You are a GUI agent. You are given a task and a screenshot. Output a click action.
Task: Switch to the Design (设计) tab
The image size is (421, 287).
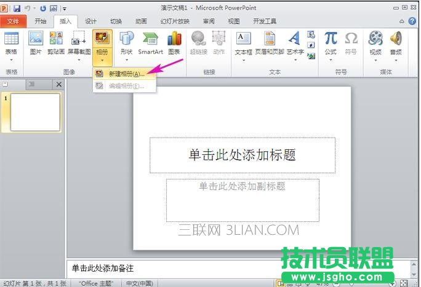(x=90, y=21)
